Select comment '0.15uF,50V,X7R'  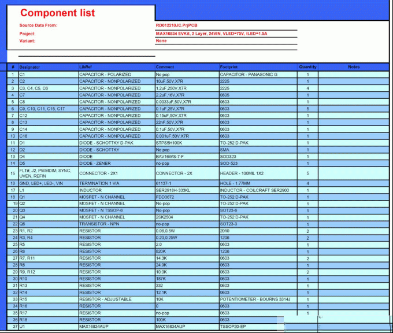point(187,116)
